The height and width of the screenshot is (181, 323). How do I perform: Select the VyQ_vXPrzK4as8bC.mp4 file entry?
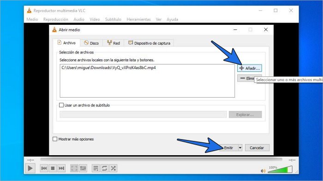(108, 68)
